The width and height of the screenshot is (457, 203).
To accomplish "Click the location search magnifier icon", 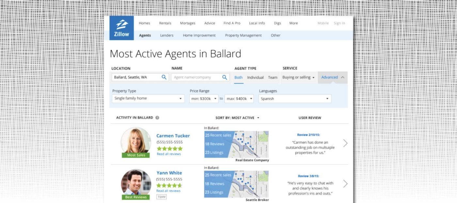I will (164, 77).
